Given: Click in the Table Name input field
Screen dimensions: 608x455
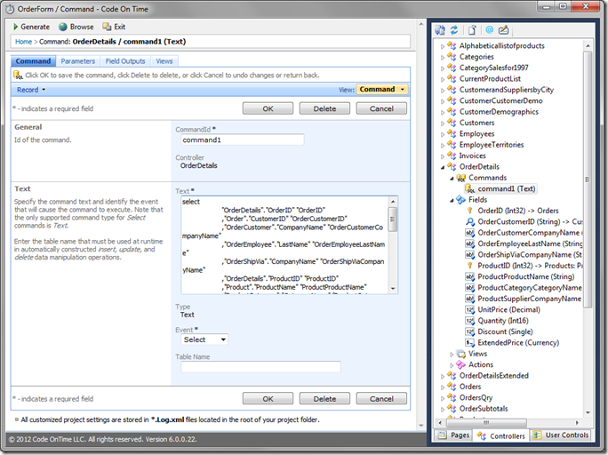Looking at the screenshot, I should tap(260, 367).
